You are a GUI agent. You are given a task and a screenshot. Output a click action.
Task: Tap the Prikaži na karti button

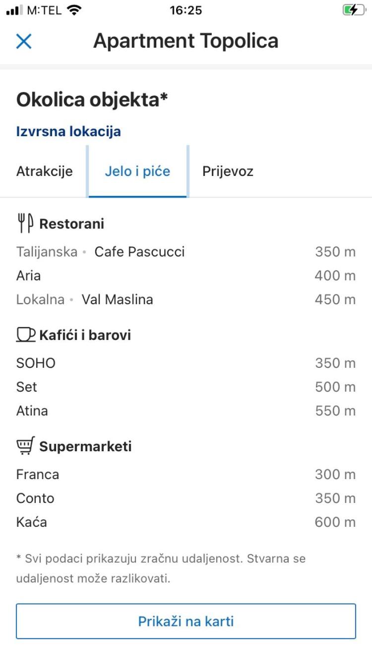[186, 621]
